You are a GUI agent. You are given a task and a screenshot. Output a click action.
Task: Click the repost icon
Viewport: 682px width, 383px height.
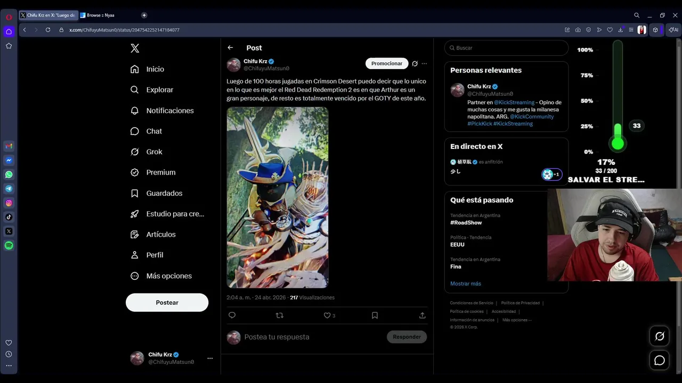[279, 315]
